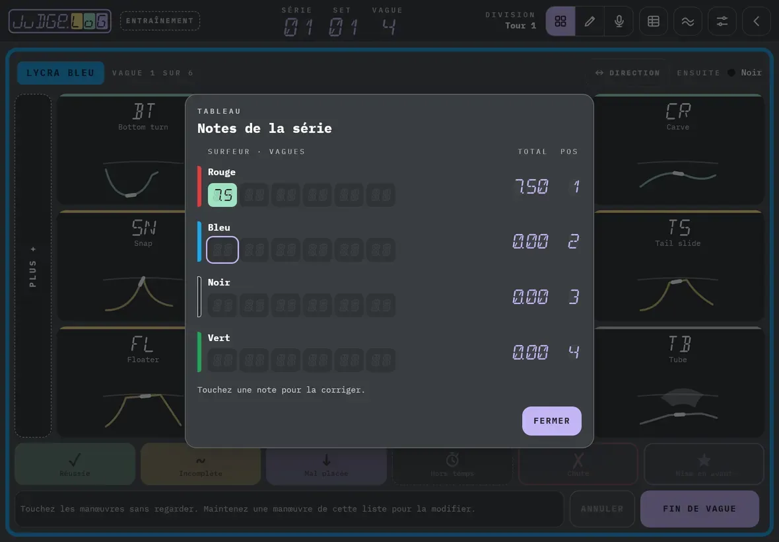779x542 pixels.
Task: Tap the CR Carve maneuver card
Action: (679, 149)
